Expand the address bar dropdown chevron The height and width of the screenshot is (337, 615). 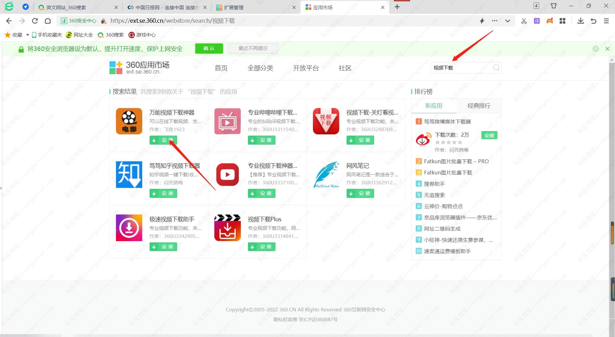(507, 21)
